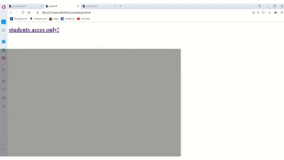Open the Personal News icon in the sidebar
The image size is (284, 160).
(4, 98)
